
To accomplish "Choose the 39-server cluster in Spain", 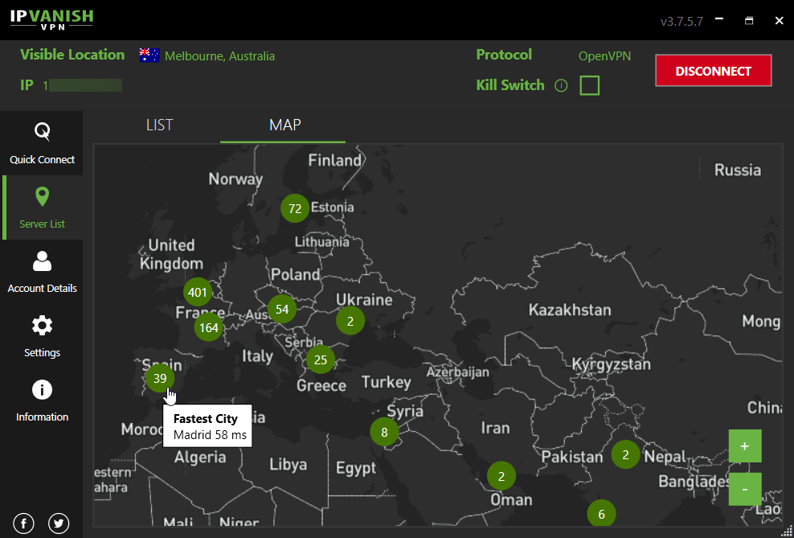I will pos(159,378).
